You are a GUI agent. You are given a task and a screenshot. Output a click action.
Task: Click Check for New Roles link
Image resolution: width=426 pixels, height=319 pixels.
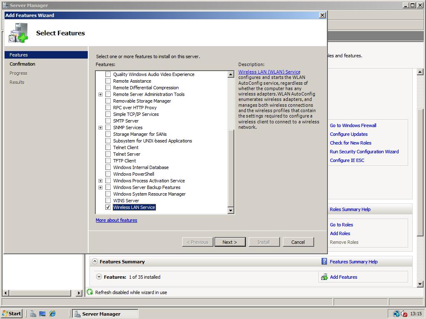[x=350, y=143]
